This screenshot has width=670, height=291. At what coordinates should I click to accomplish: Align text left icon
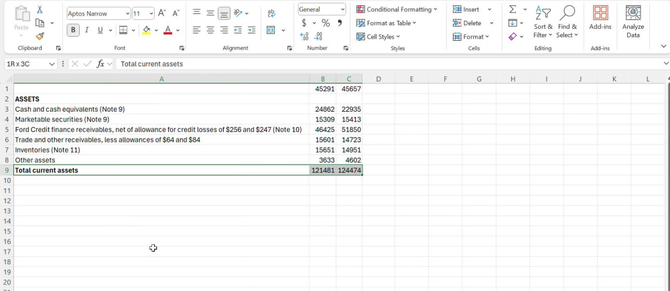(x=196, y=30)
